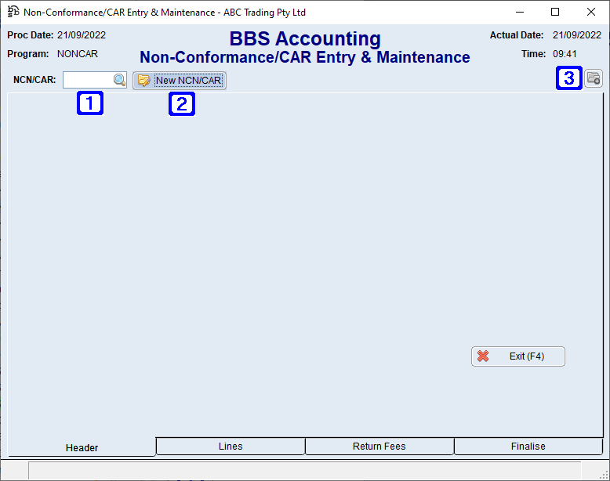Click the blue callout marker numbered 2
This screenshot has height=481, width=610.
click(182, 103)
